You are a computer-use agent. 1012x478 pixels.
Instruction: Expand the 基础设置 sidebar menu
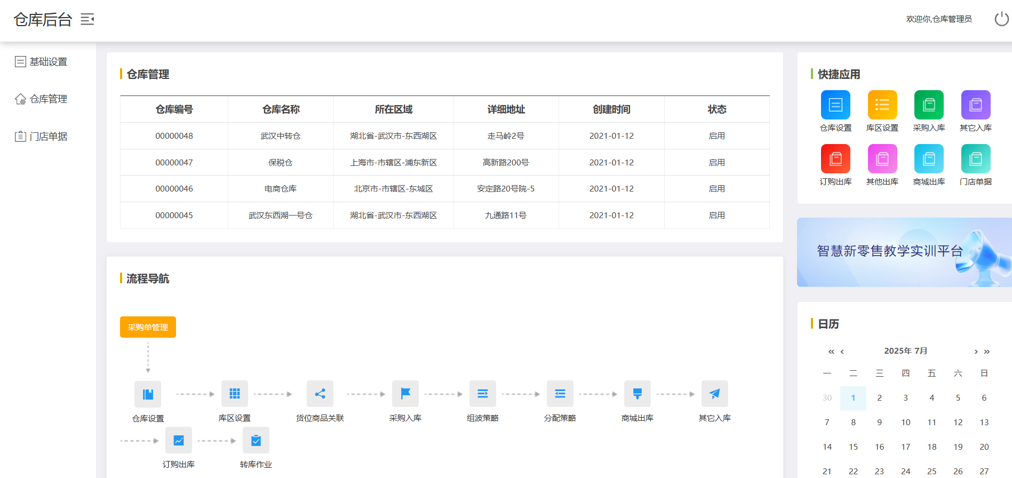pos(48,62)
